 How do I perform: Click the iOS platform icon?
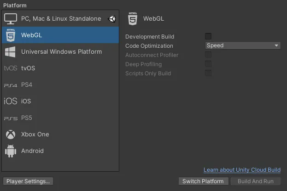point(11,101)
